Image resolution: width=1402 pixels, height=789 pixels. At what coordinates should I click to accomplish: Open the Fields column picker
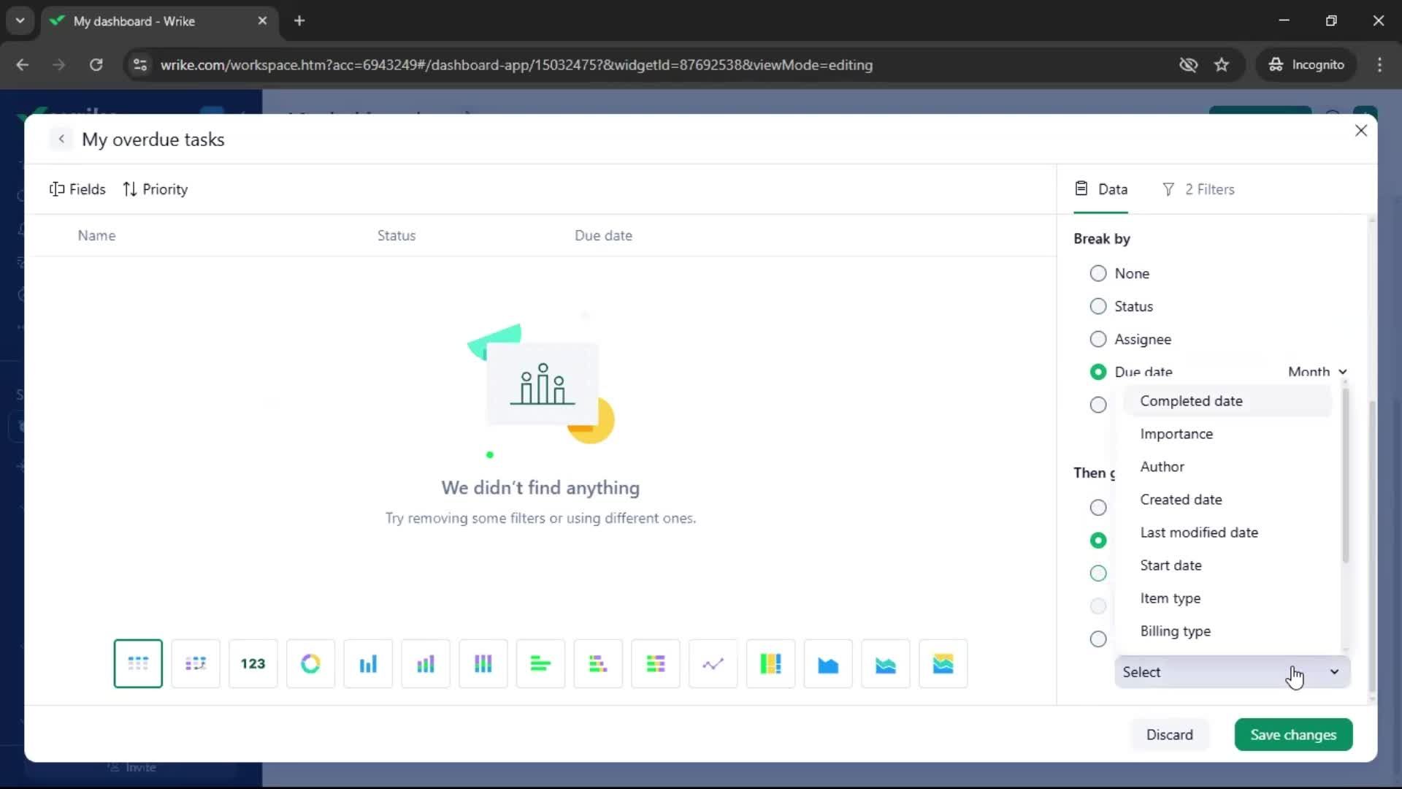(x=77, y=189)
